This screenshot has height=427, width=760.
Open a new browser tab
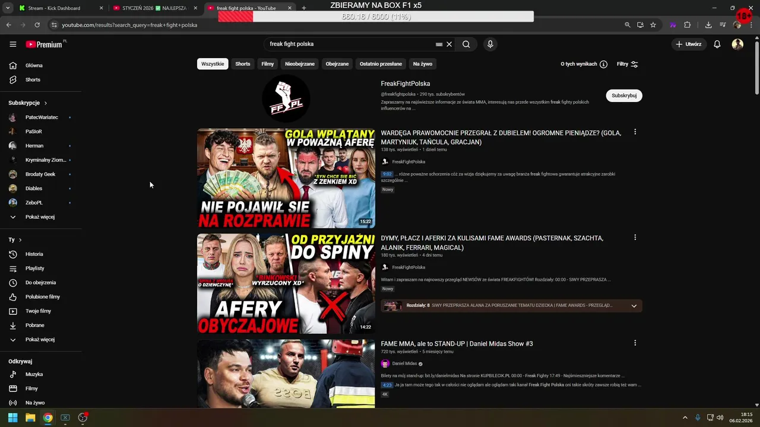click(x=304, y=8)
